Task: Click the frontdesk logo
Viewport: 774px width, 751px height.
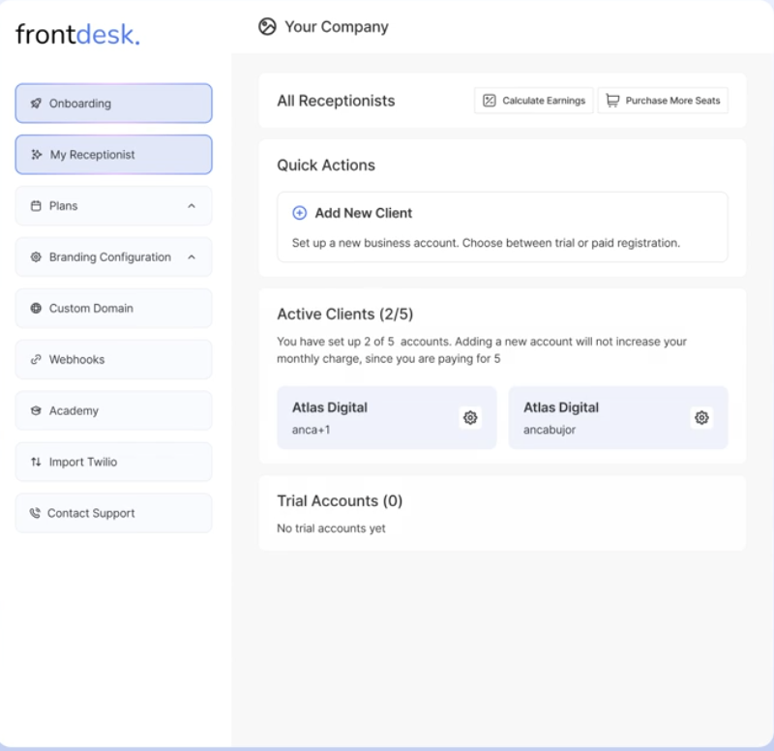Action: tap(77, 34)
